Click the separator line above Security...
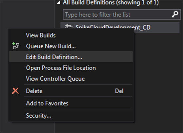 tap(78, 109)
